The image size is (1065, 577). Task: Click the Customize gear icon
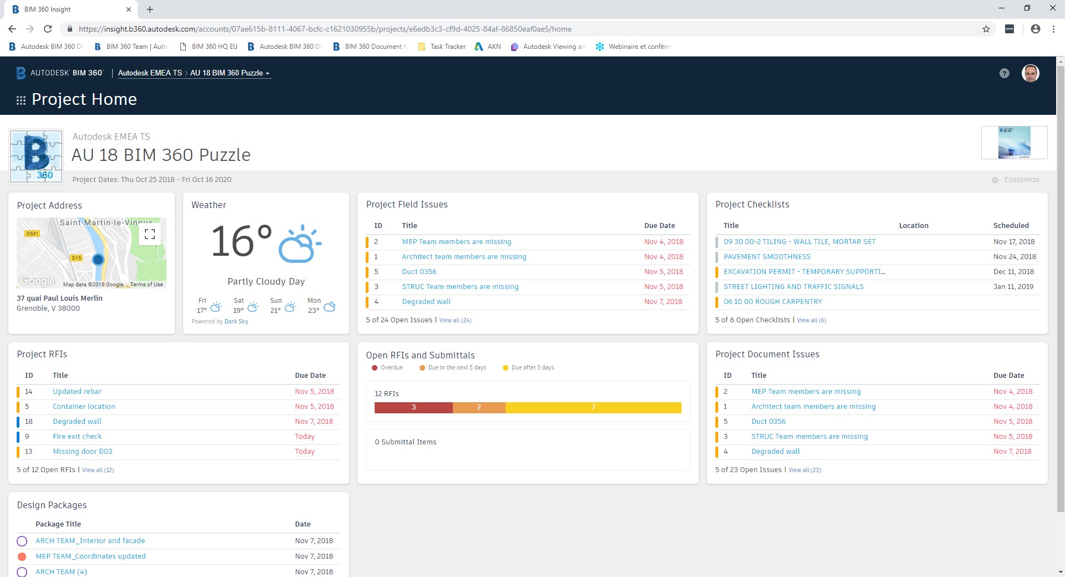coord(995,179)
